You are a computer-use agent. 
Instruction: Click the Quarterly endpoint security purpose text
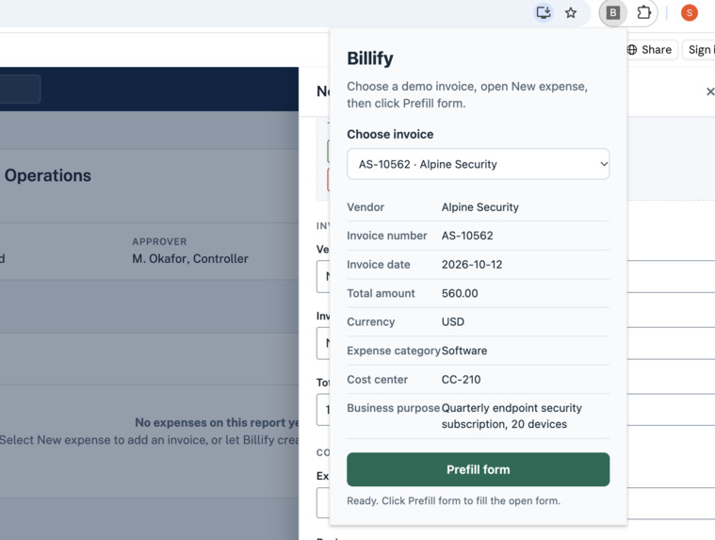tap(512, 416)
